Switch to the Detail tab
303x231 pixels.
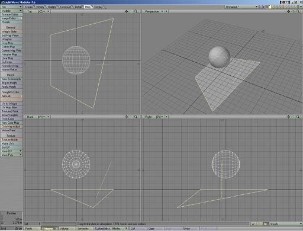pos(78,7)
